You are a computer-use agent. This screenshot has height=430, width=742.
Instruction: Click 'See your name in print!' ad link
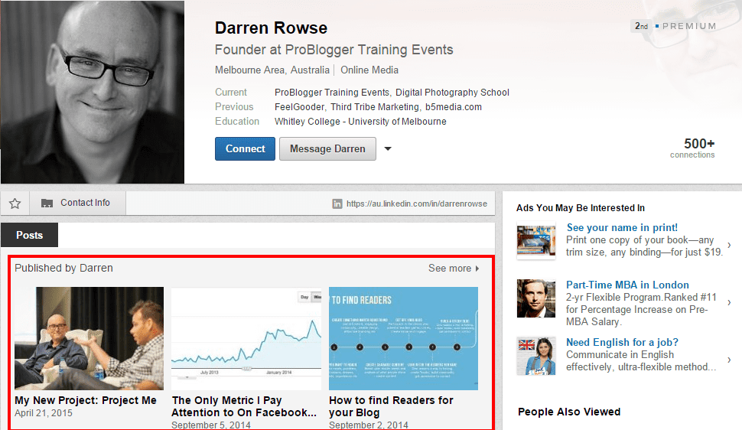click(622, 228)
